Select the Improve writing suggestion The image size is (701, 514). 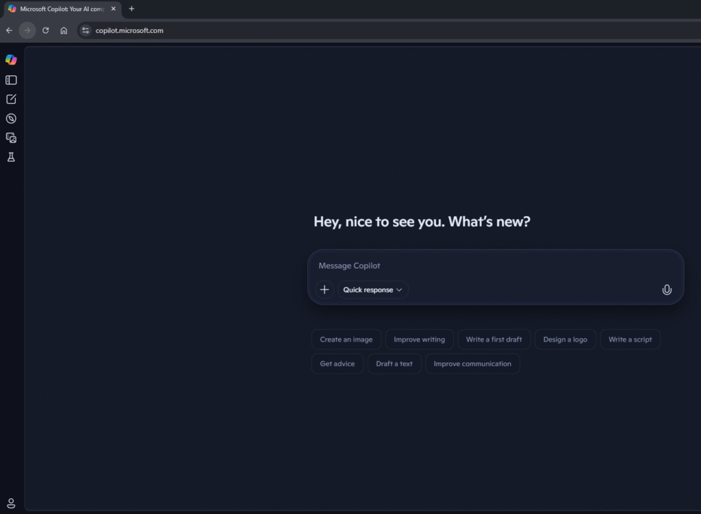[x=419, y=339]
